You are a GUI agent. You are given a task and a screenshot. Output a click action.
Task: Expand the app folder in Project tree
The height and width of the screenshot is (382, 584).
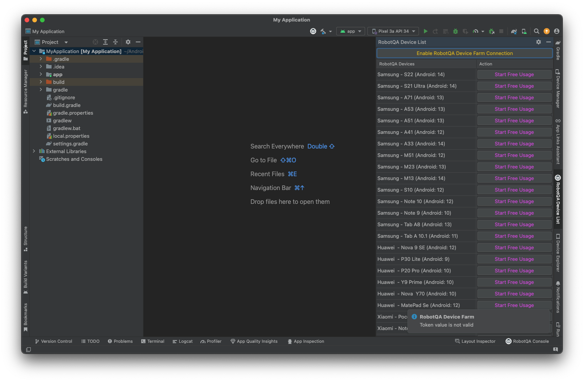(x=40, y=74)
